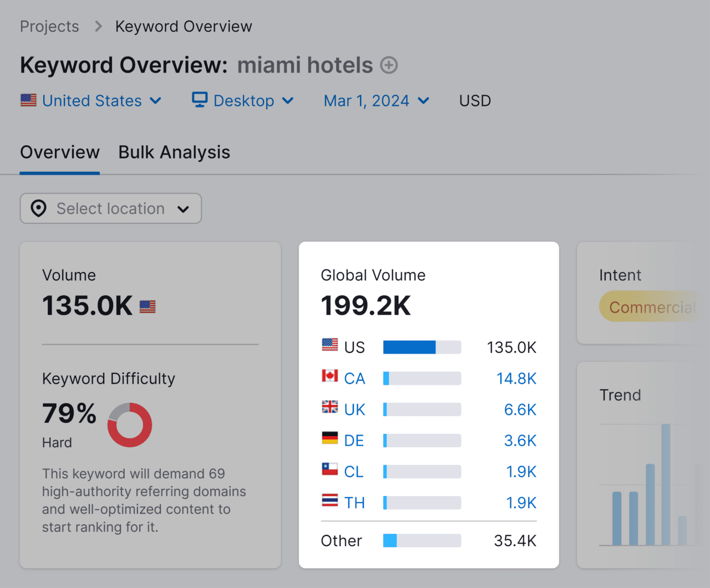Click the Thailand flag beside TH row
The height and width of the screenshot is (588, 710).
(x=329, y=502)
